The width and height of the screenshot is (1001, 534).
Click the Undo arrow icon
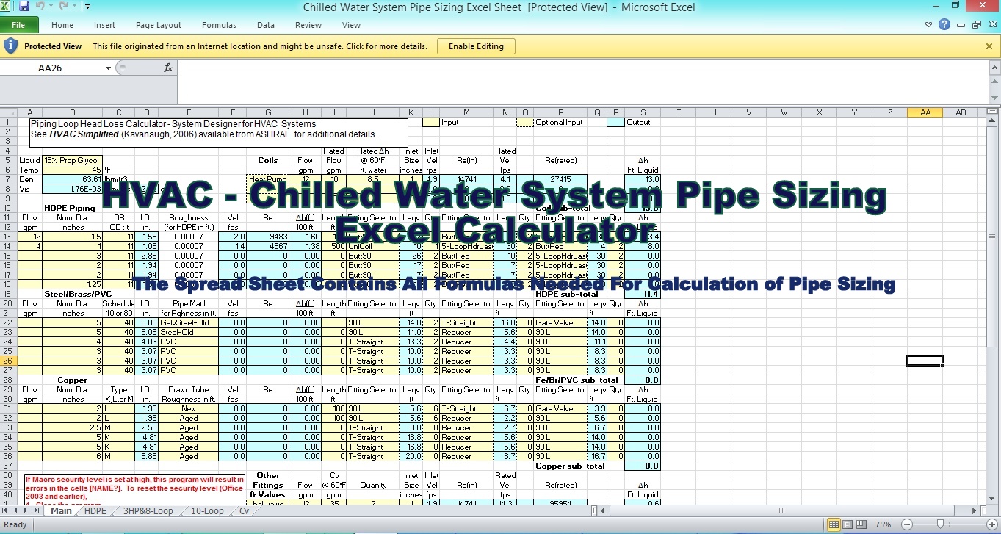tap(40, 7)
